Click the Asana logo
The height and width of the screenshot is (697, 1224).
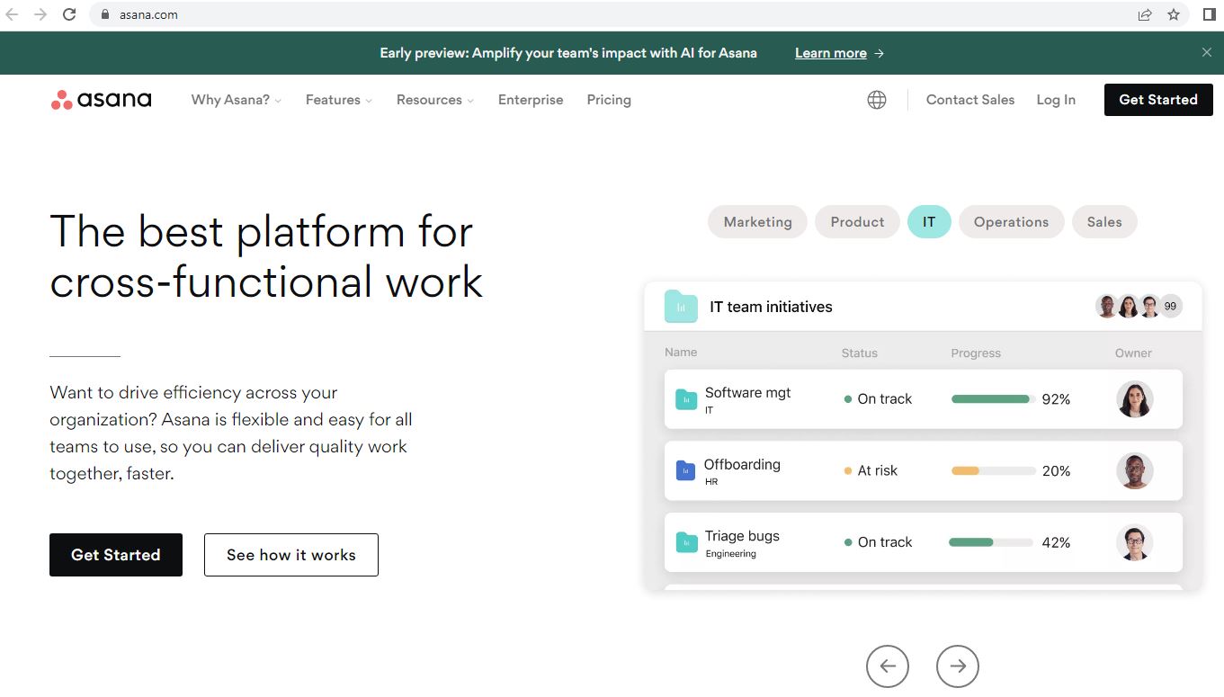(x=102, y=100)
